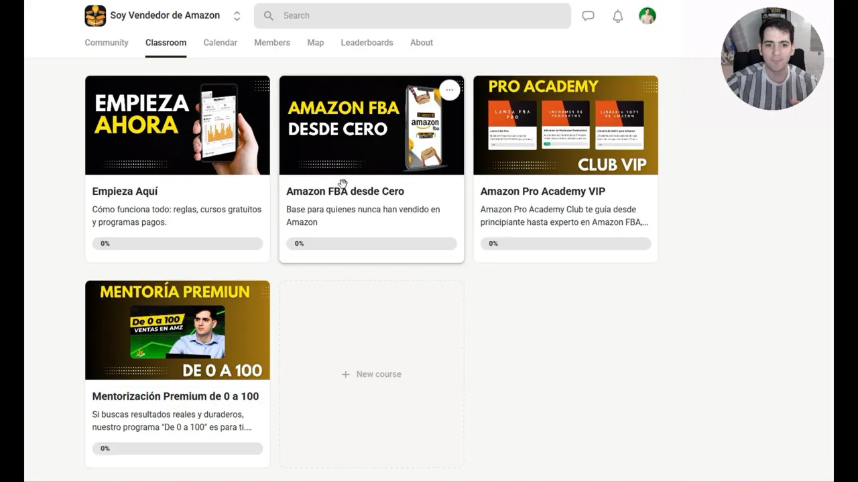Open the Amazon Pro Academy VIP course title
This screenshot has height=482, width=858.
(543, 191)
